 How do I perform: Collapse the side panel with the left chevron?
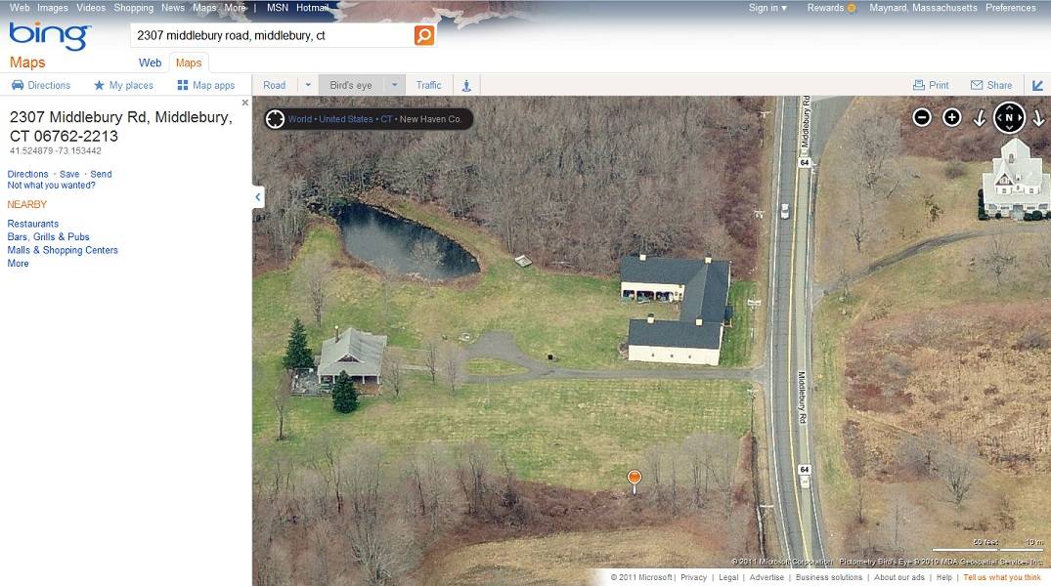coord(258,197)
